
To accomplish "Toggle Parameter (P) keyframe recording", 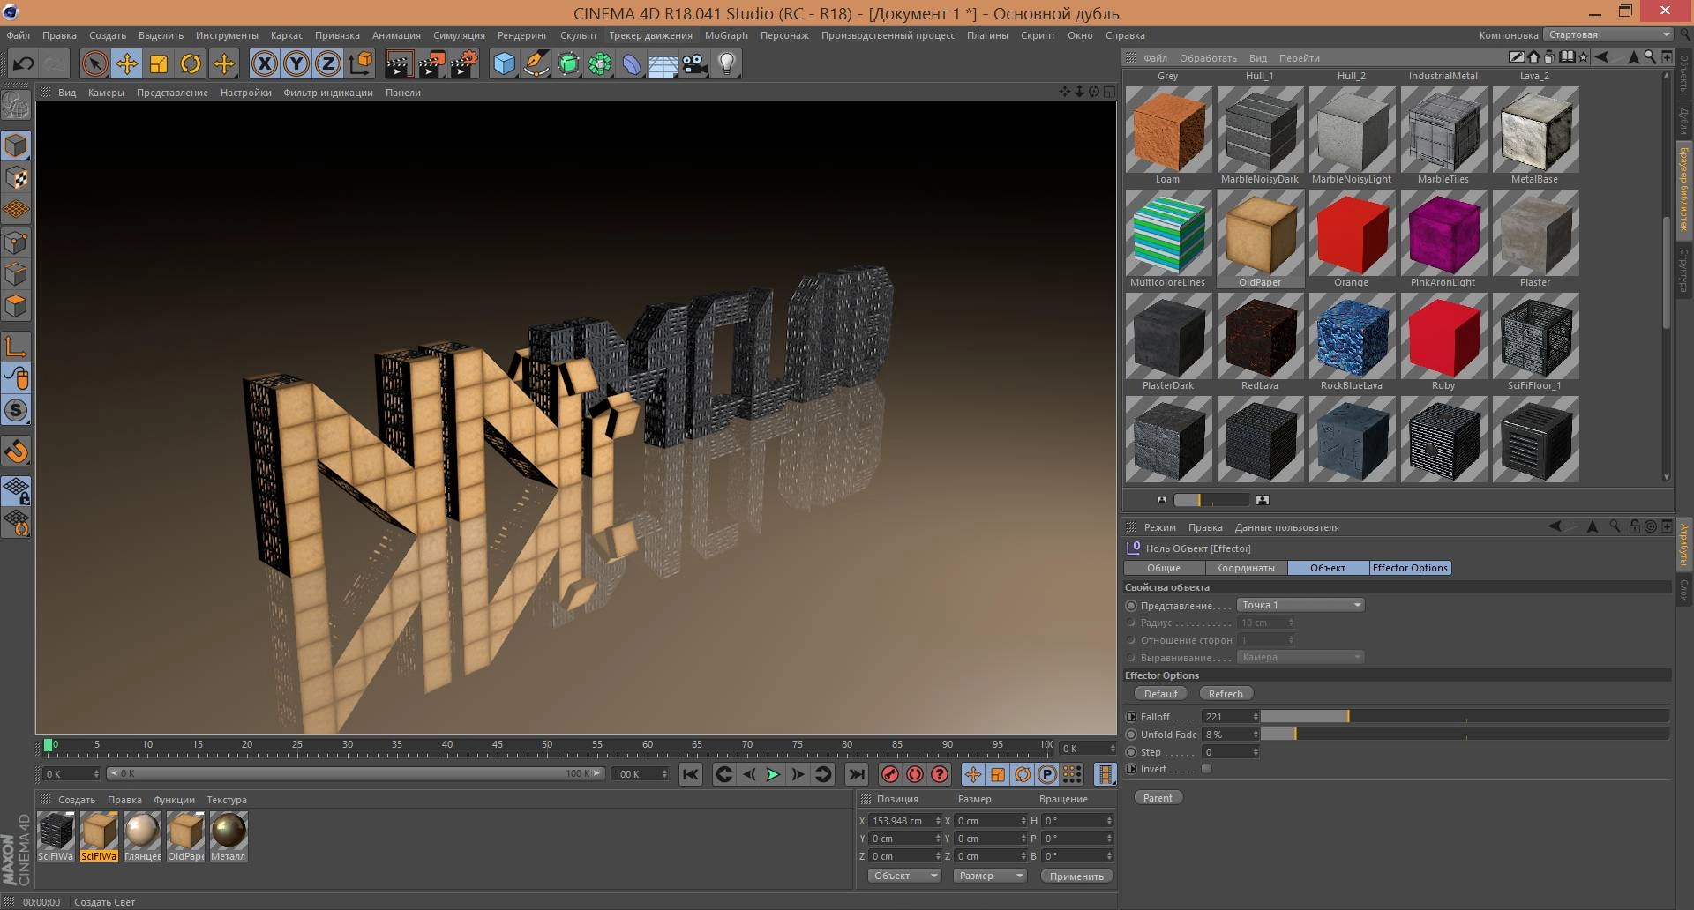I will tap(1046, 774).
